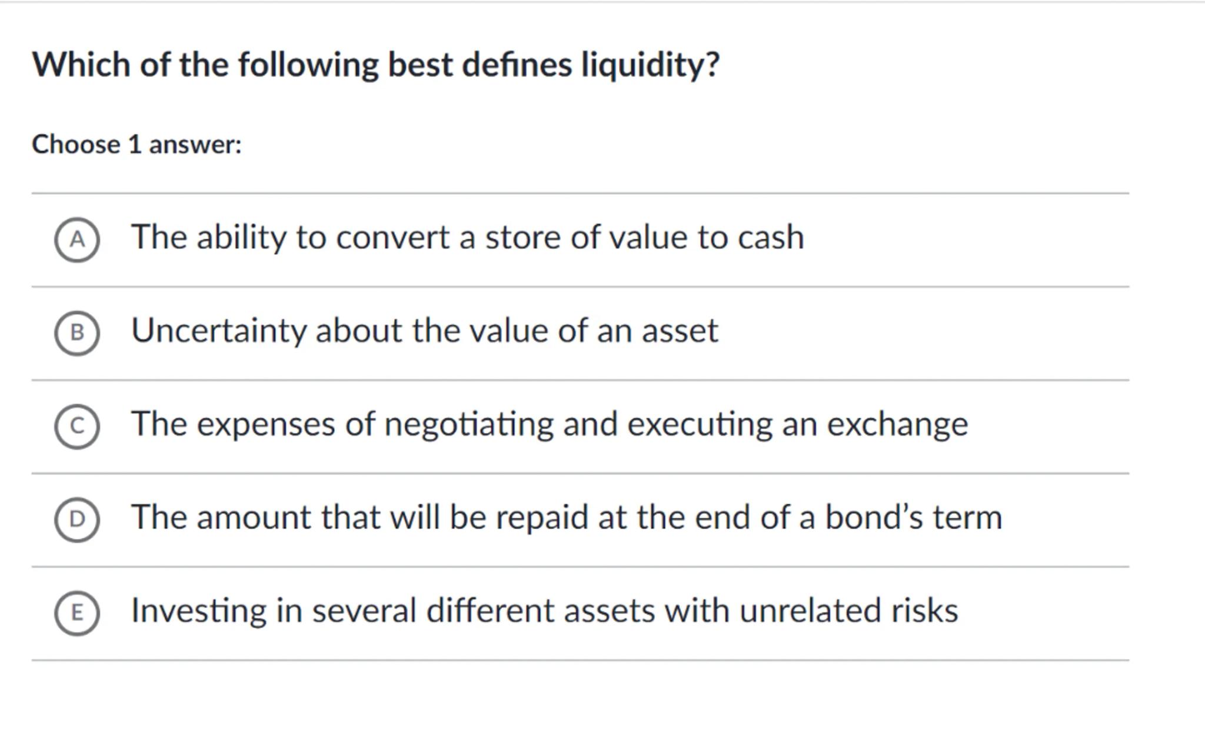This screenshot has height=743, width=1205.
Task: Select radio button B
Action: (77, 333)
